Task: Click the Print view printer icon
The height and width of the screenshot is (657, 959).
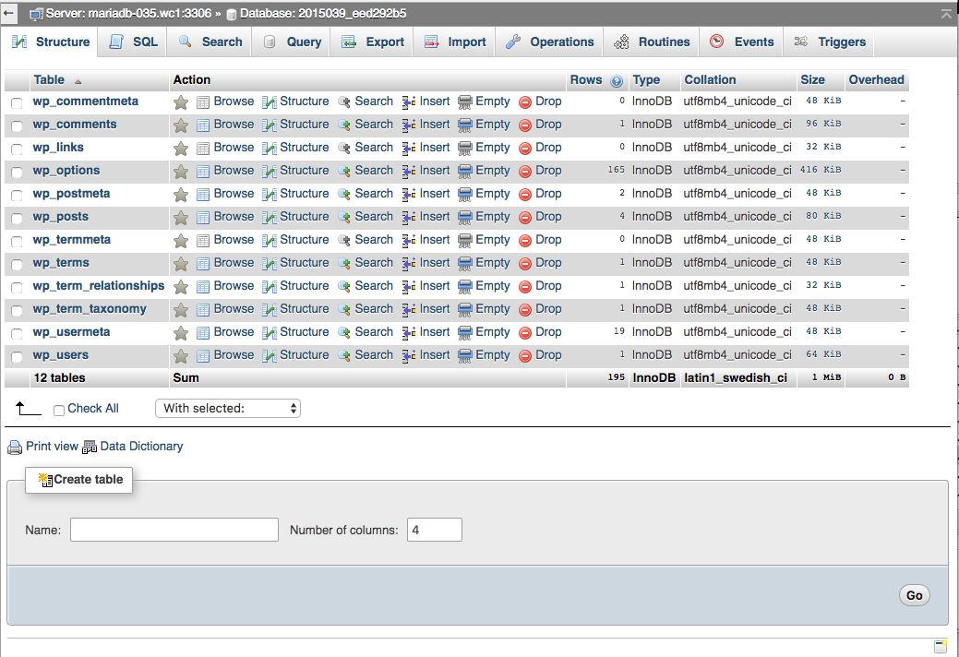Action: (15, 448)
